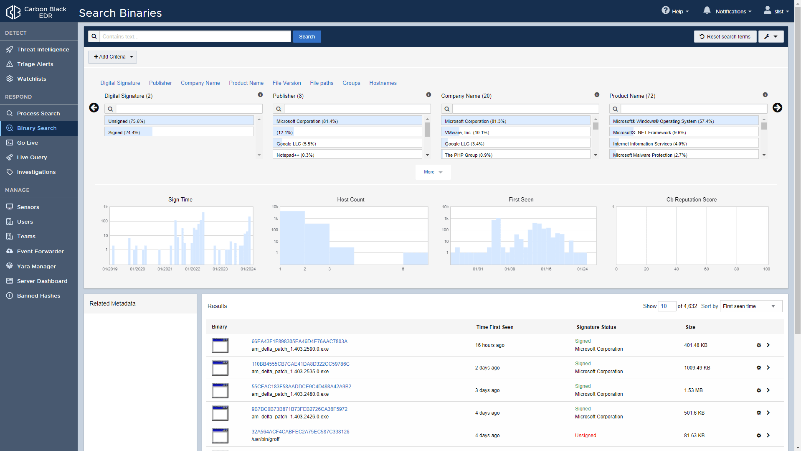Click the Notifications bell icon
The width and height of the screenshot is (801, 451).
pyautogui.click(x=707, y=10)
